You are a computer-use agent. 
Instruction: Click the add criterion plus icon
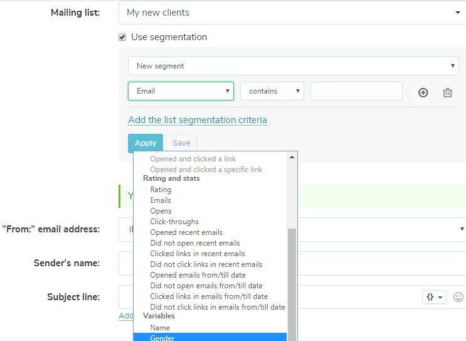(423, 92)
